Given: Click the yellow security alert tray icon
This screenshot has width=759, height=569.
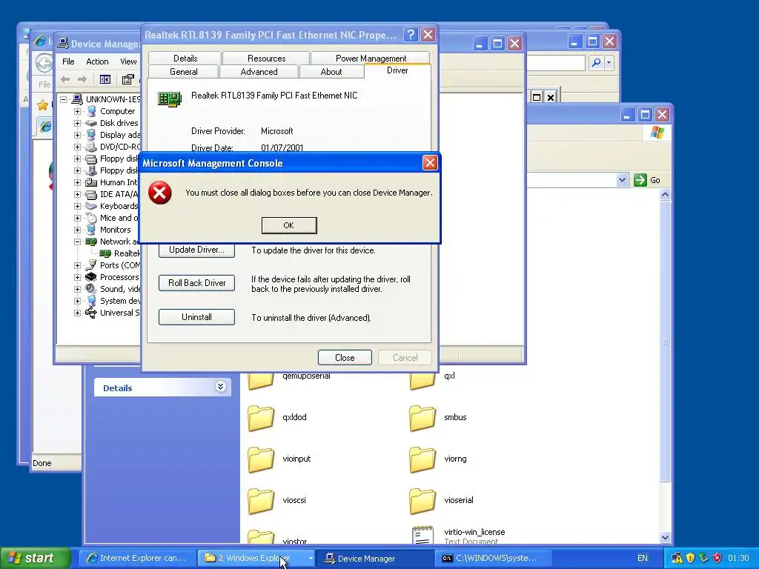Looking at the screenshot, I should click(690, 559).
